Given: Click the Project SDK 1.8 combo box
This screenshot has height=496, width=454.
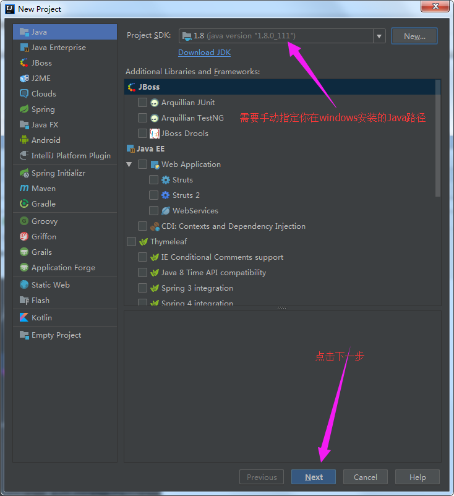Looking at the screenshot, I should (282, 36).
